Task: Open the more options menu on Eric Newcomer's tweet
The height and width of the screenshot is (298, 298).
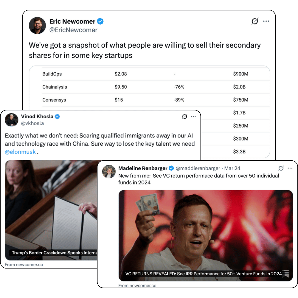Action: coord(266,21)
